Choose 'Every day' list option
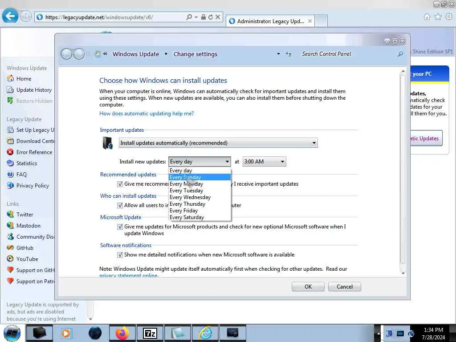Image resolution: width=456 pixels, height=342 pixels. coord(200,171)
